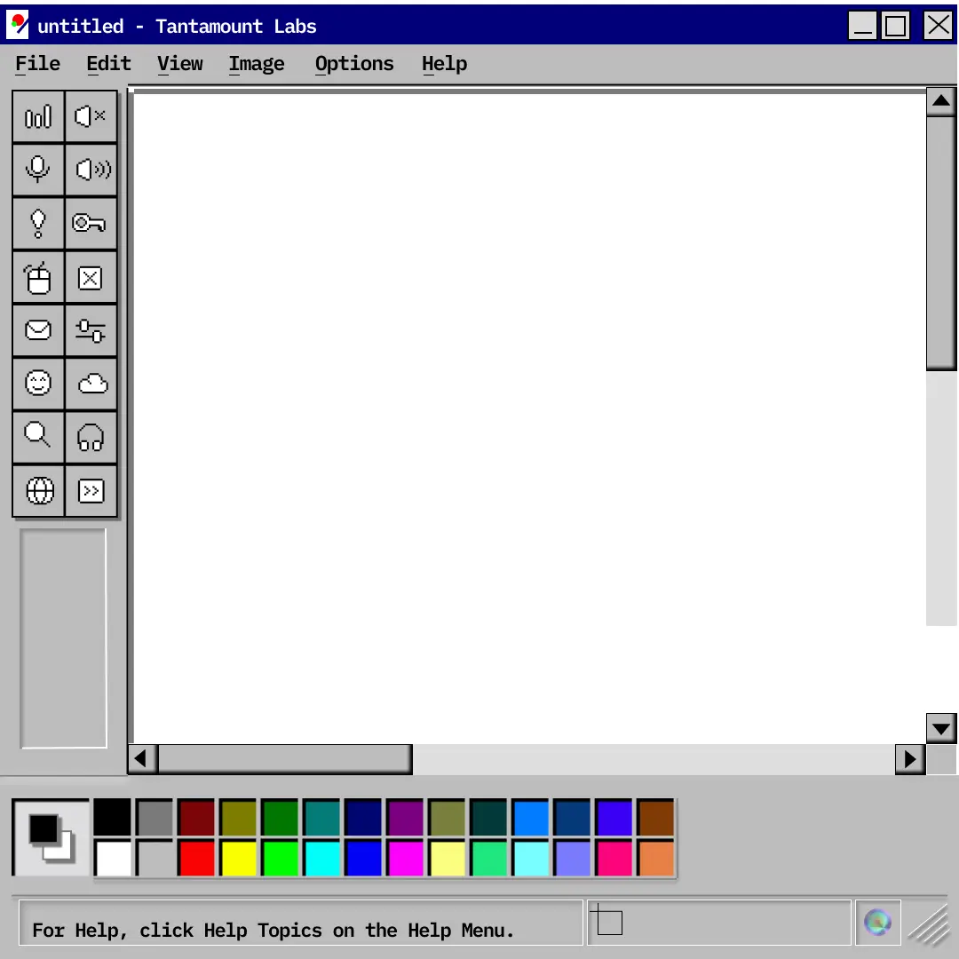Pick the cyan color swatch
This screenshot has height=959, width=959.
coord(321,858)
